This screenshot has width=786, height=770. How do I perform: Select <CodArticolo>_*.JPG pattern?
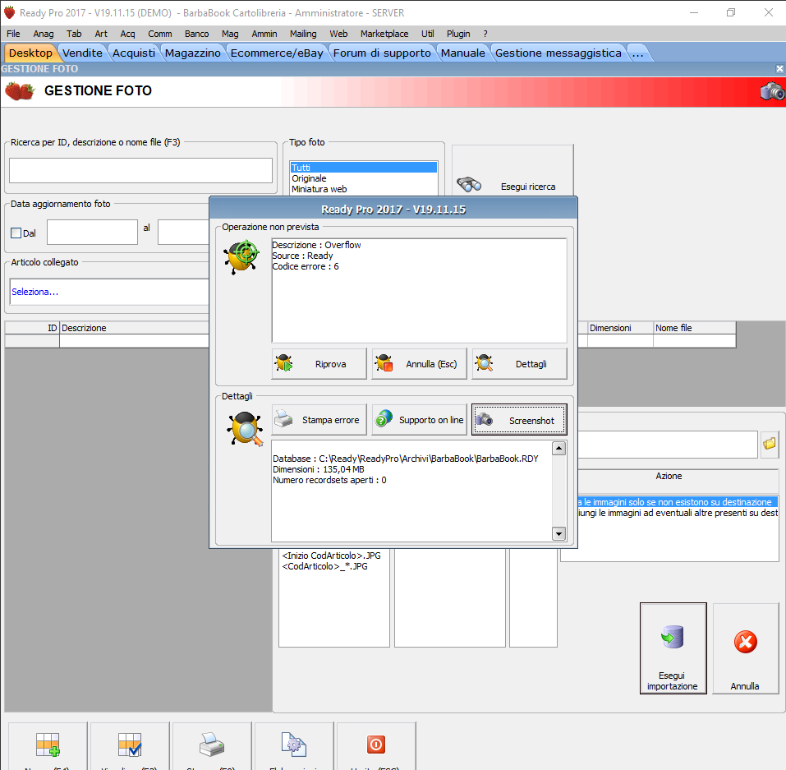coord(324,566)
